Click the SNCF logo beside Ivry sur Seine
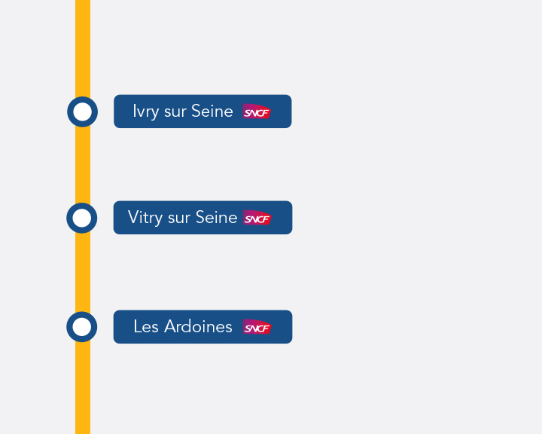 click(x=257, y=112)
